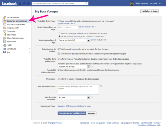Open the En vedette section

pyautogui.click(x=11, y=31)
